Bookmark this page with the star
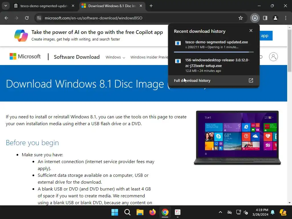 (x=241, y=18)
